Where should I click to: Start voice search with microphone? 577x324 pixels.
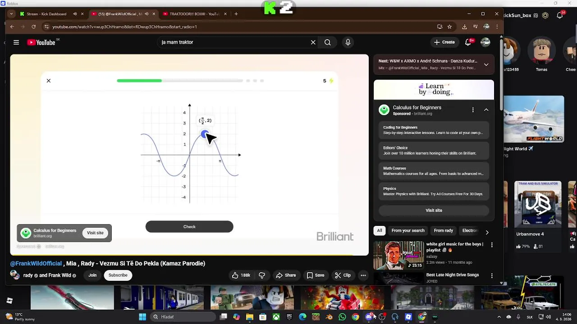tap(348, 42)
